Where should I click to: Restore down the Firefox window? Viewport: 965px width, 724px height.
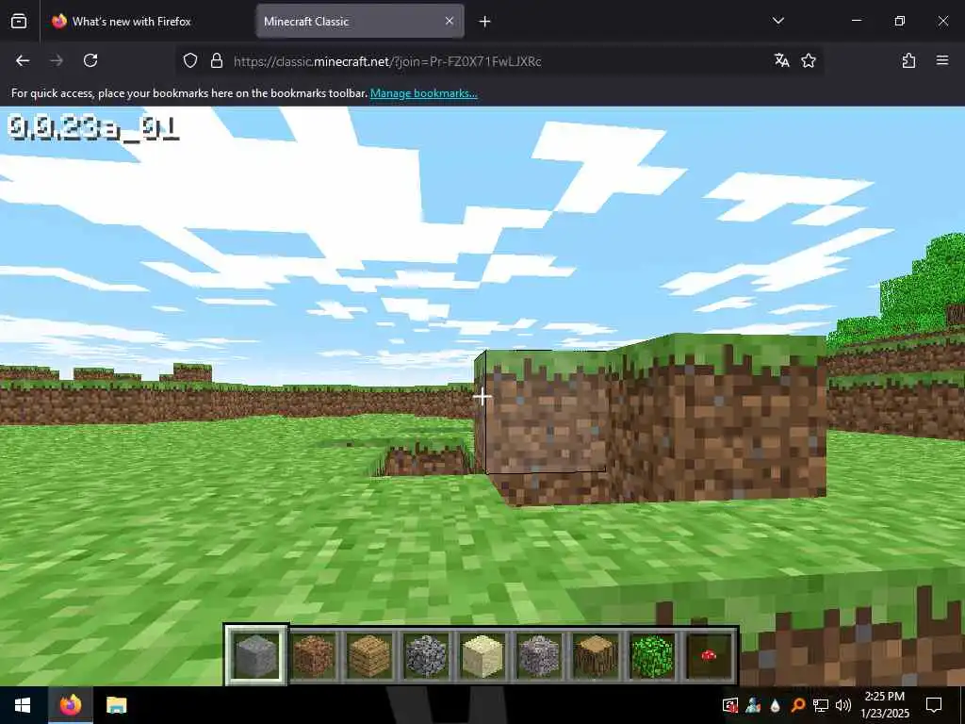click(x=899, y=21)
